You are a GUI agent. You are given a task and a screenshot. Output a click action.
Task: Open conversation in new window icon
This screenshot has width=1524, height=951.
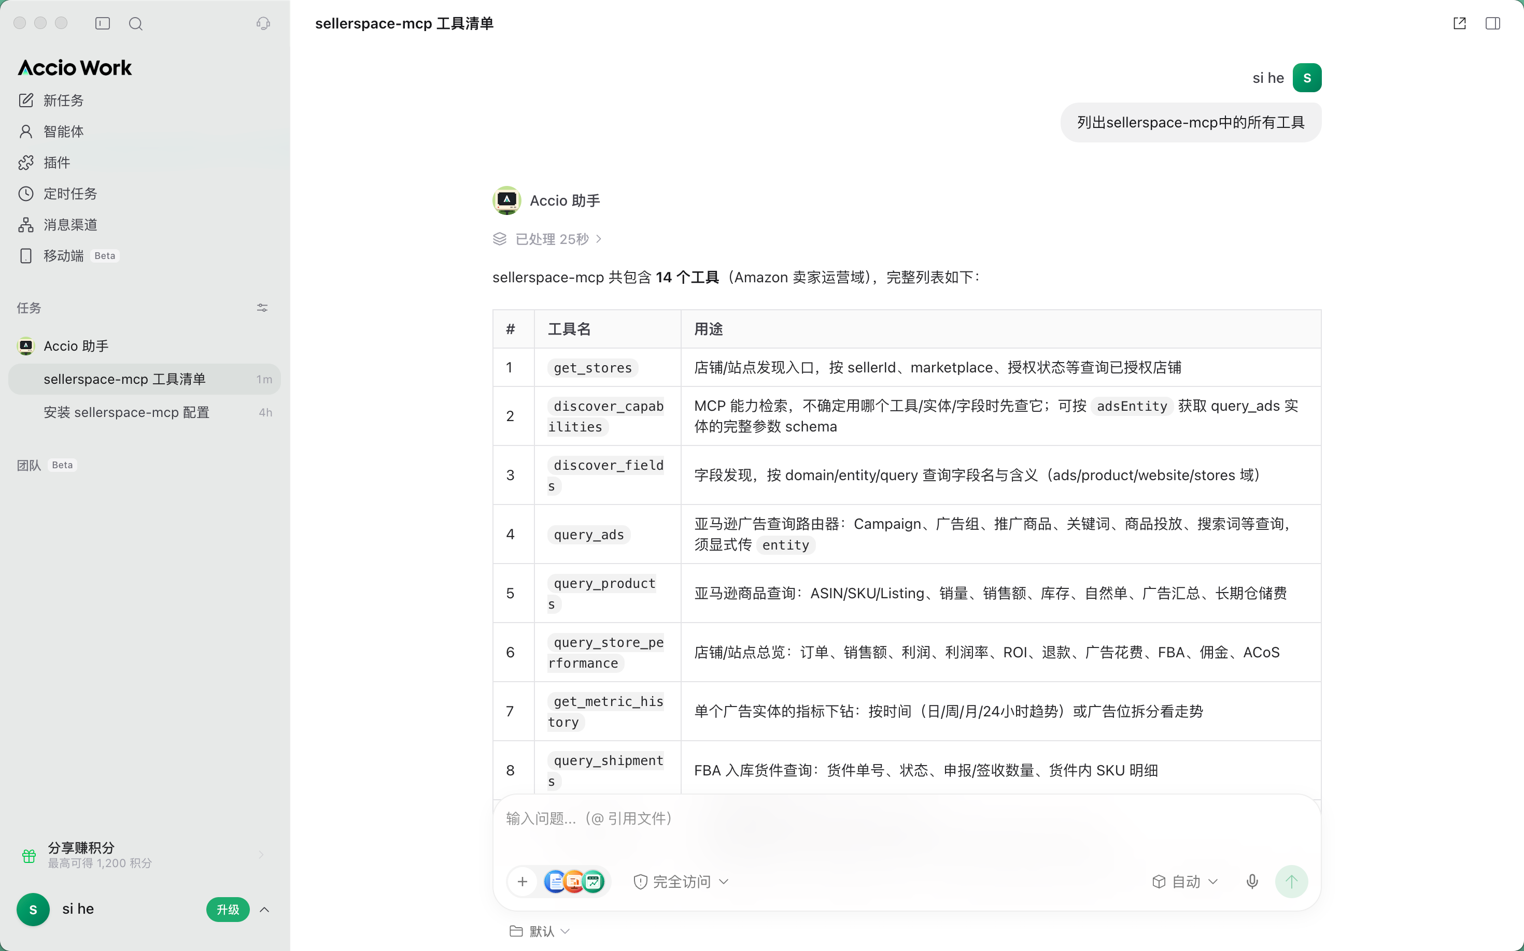point(1460,23)
